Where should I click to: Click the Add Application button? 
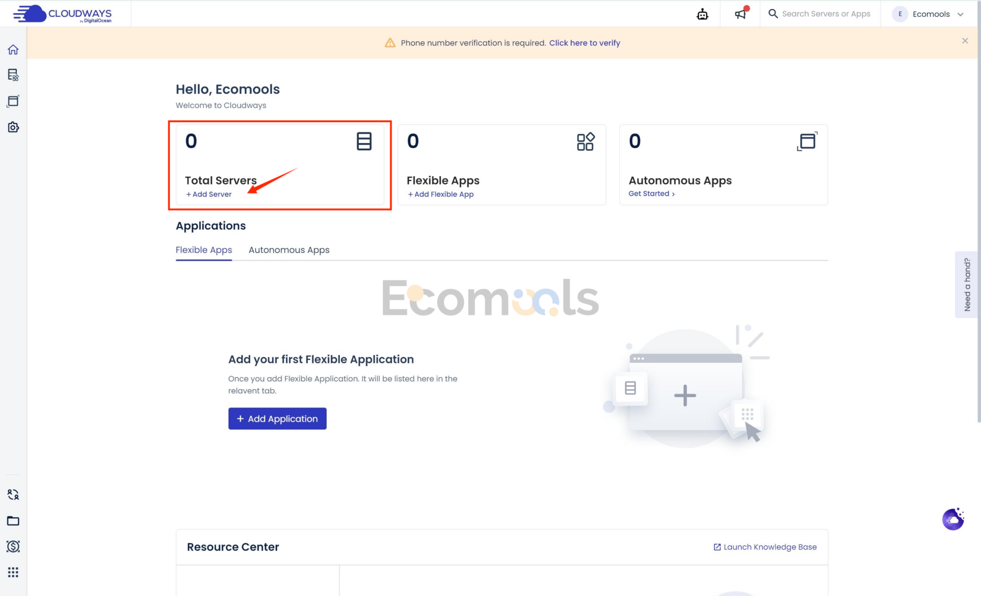click(x=277, y=419)
